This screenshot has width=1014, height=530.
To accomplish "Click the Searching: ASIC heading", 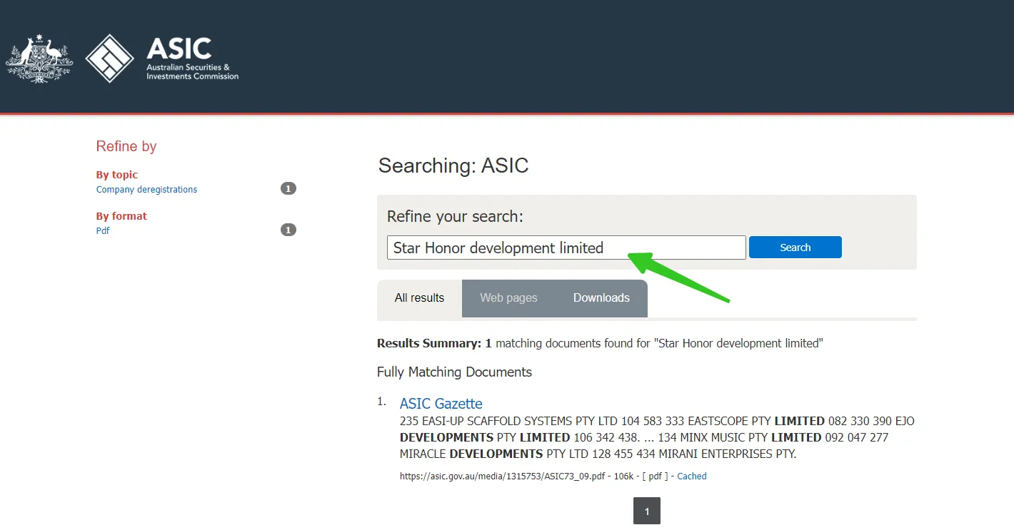I will pyautogui.click(x=453, y=165).
